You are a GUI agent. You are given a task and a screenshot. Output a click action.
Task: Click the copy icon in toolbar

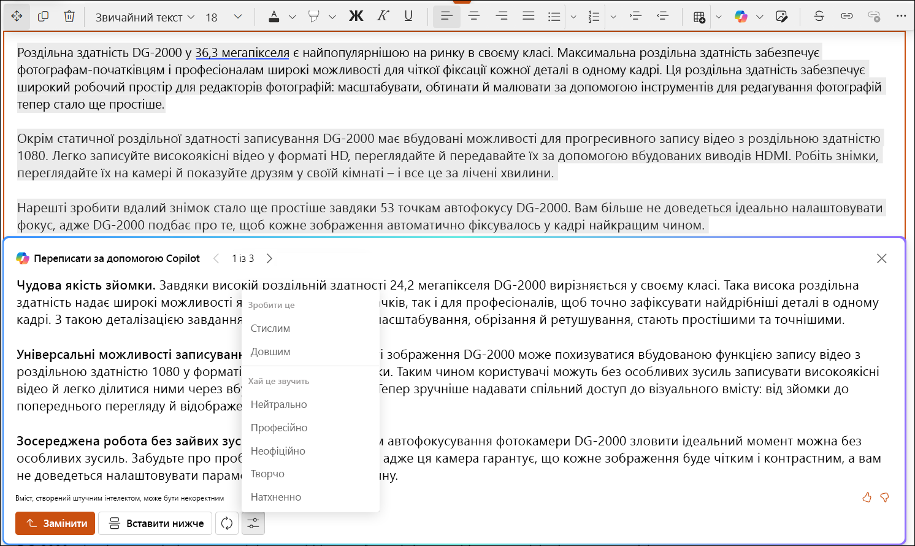point(43,17)
